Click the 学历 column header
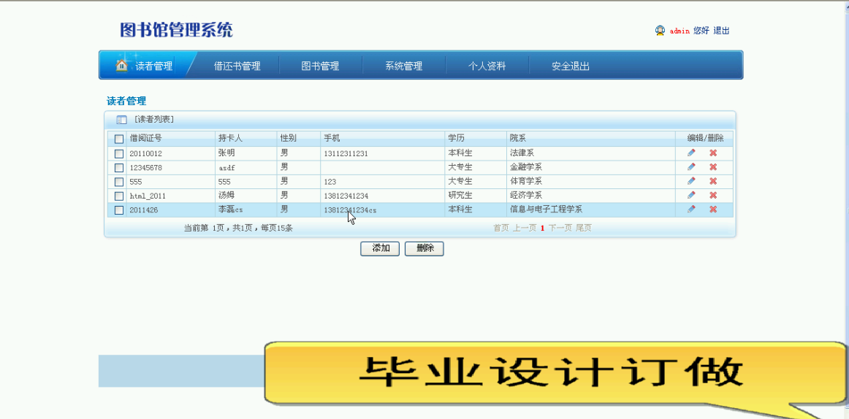The height and width of the screenshot is (419, 849). tap(456, 138)
